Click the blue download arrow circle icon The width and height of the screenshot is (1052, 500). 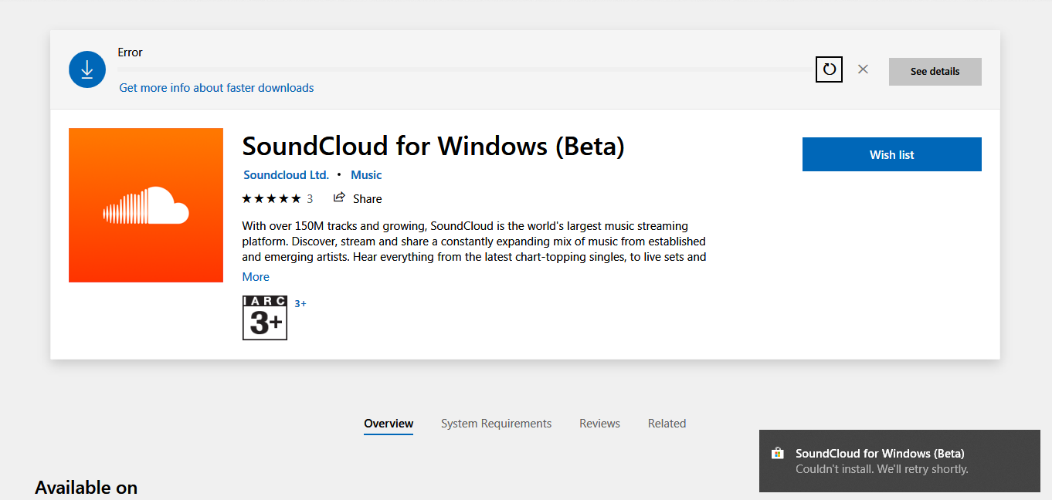(87, 69)
